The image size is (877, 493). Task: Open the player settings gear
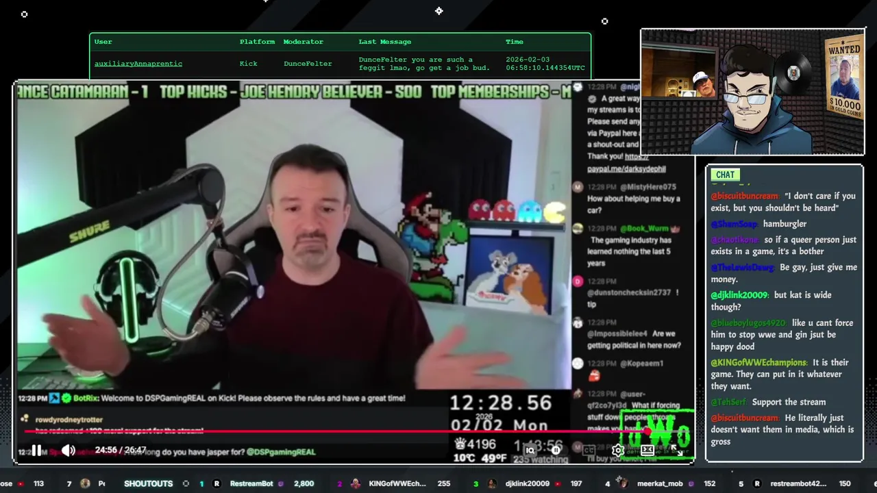click(618, 450)
